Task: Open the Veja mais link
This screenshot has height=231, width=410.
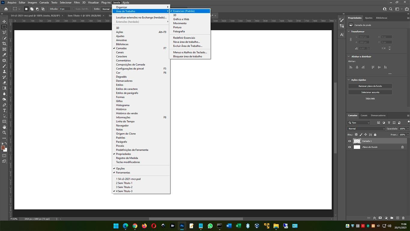Action: click(x=370, y=98)
